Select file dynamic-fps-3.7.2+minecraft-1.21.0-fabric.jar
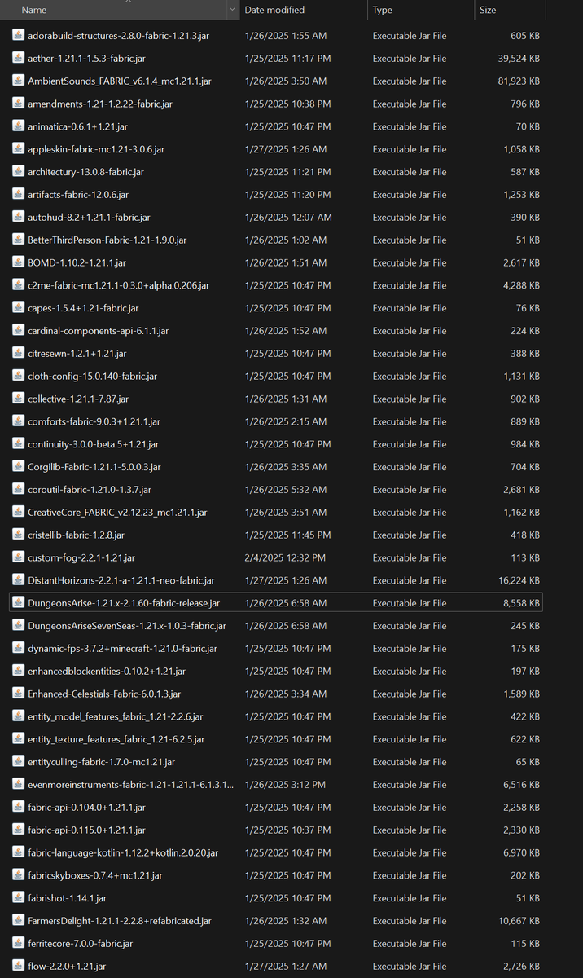 tap(122, 649)
